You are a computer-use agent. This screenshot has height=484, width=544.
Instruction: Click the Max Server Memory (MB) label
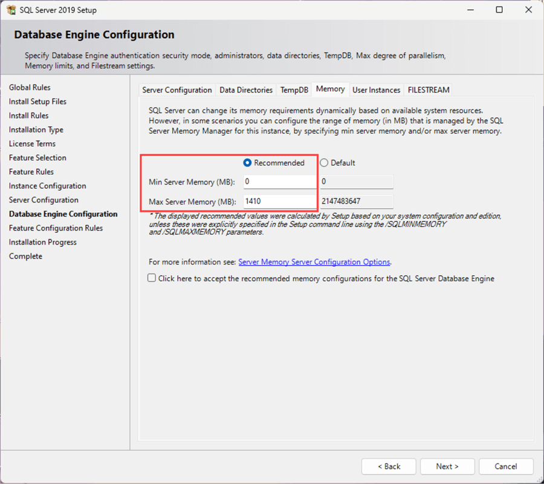[x=193, y=201]
